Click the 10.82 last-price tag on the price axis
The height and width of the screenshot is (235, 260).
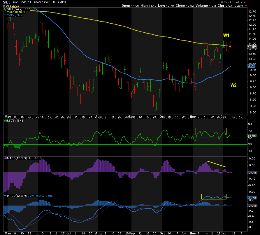point(252,47)
